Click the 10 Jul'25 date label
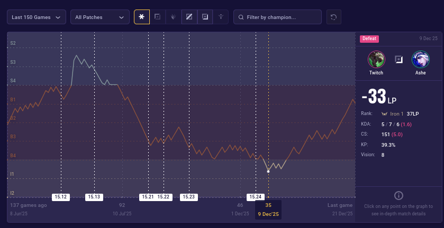The height and width of the screenshot is (228, 444). pos(122,214)
